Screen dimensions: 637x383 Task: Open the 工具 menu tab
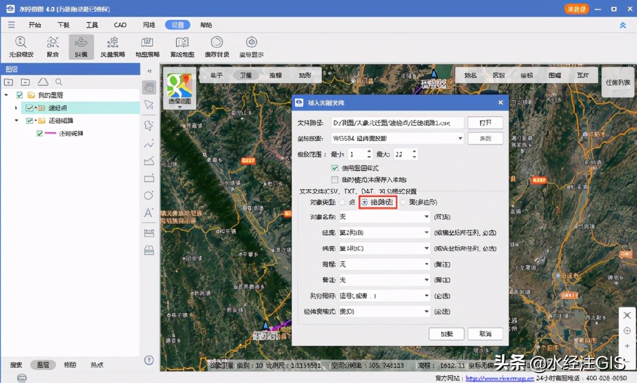click(92, 25)
